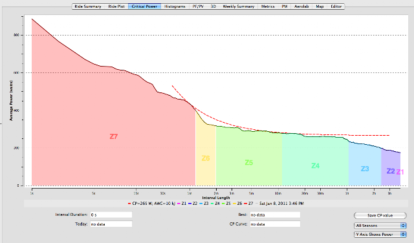Click the CP Curve value field
Image resolution: width=414 pixels, height=243 pixels.
[x=275, y=224]
